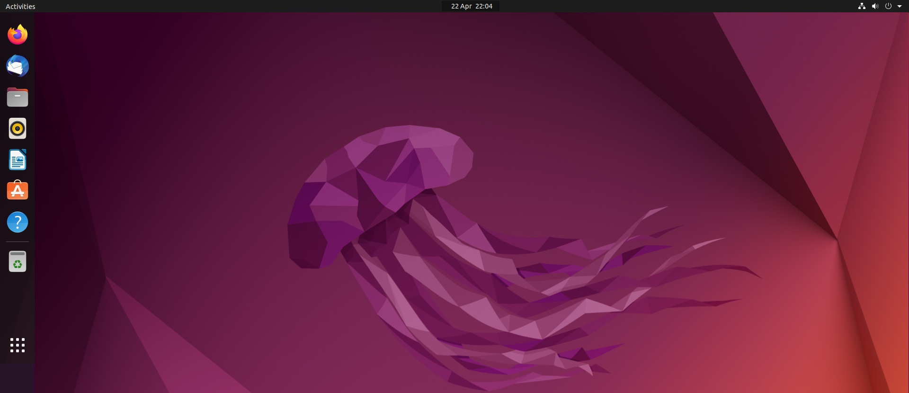The image size is (909, 393).
Task: Click the time '22:04' in top bar
Action: (483, 6)
